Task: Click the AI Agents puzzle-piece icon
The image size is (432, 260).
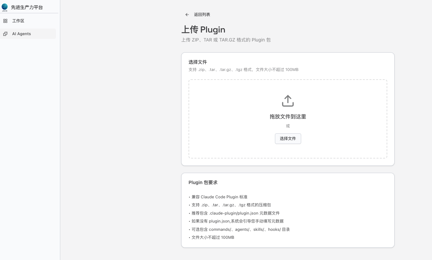Action: coord(5,34)
